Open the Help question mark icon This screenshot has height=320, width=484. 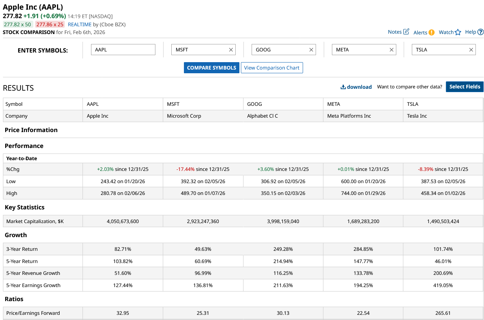pos(480,32)
